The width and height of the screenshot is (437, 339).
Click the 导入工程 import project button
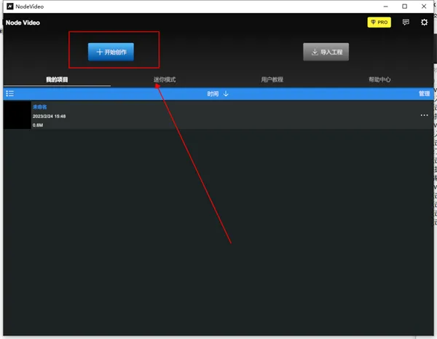click(x=326, y=52)
